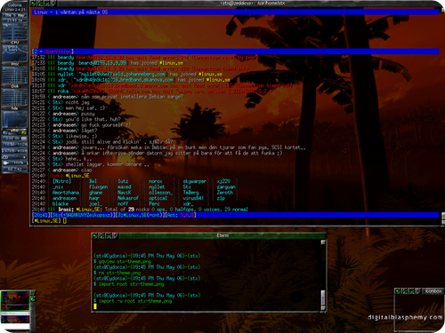Click the CPU panel label in GKrellM
This screenshot has width=445, height=333.
pyautogui.click(x=14, y=43)
